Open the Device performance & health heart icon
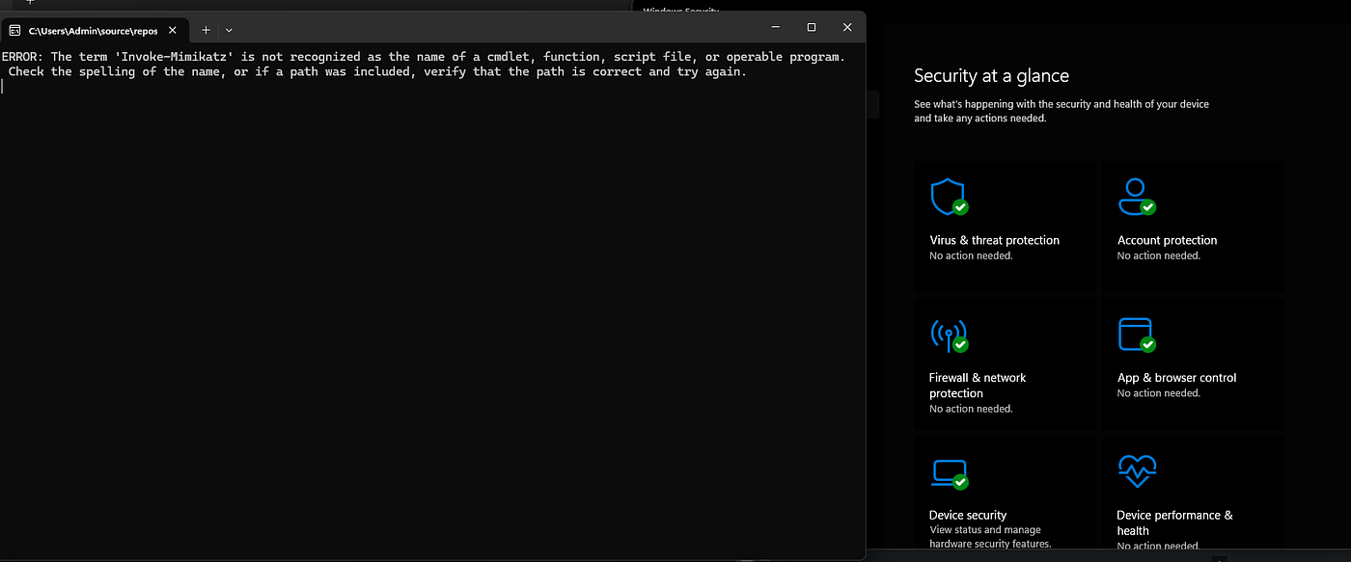1351x562 pixels. [x=1136, y=472]
